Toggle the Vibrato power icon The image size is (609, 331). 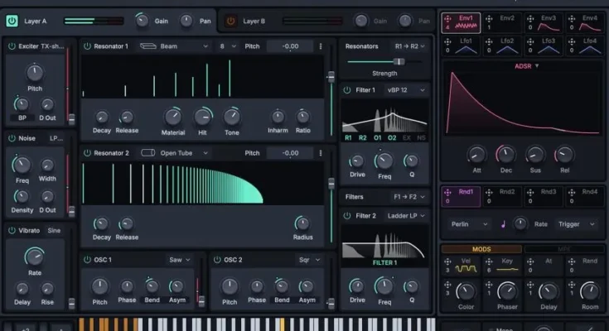12,230
